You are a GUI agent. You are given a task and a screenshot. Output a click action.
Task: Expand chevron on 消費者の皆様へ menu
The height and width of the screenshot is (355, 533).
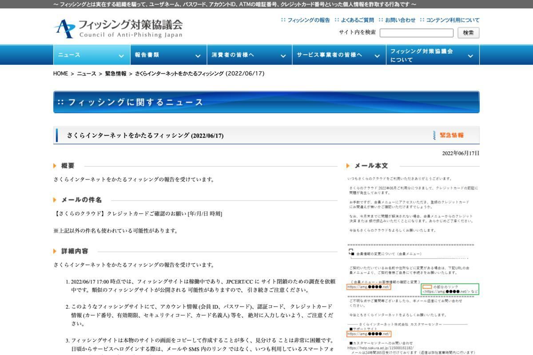(x=283, y=56)
